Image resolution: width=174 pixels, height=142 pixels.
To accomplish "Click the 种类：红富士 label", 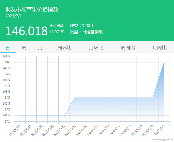I will tap(82, 26).
